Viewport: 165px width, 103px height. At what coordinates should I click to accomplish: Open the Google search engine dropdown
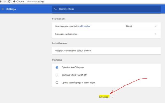pyautogui.click(x=141, y=26)
